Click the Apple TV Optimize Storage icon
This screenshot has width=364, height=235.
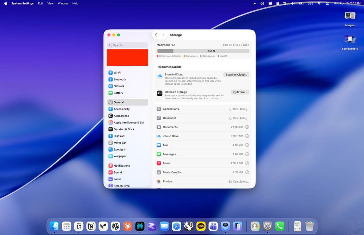160,93
